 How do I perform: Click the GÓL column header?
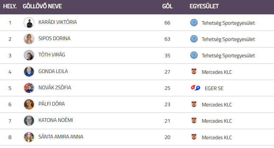(x=167, y=6)
